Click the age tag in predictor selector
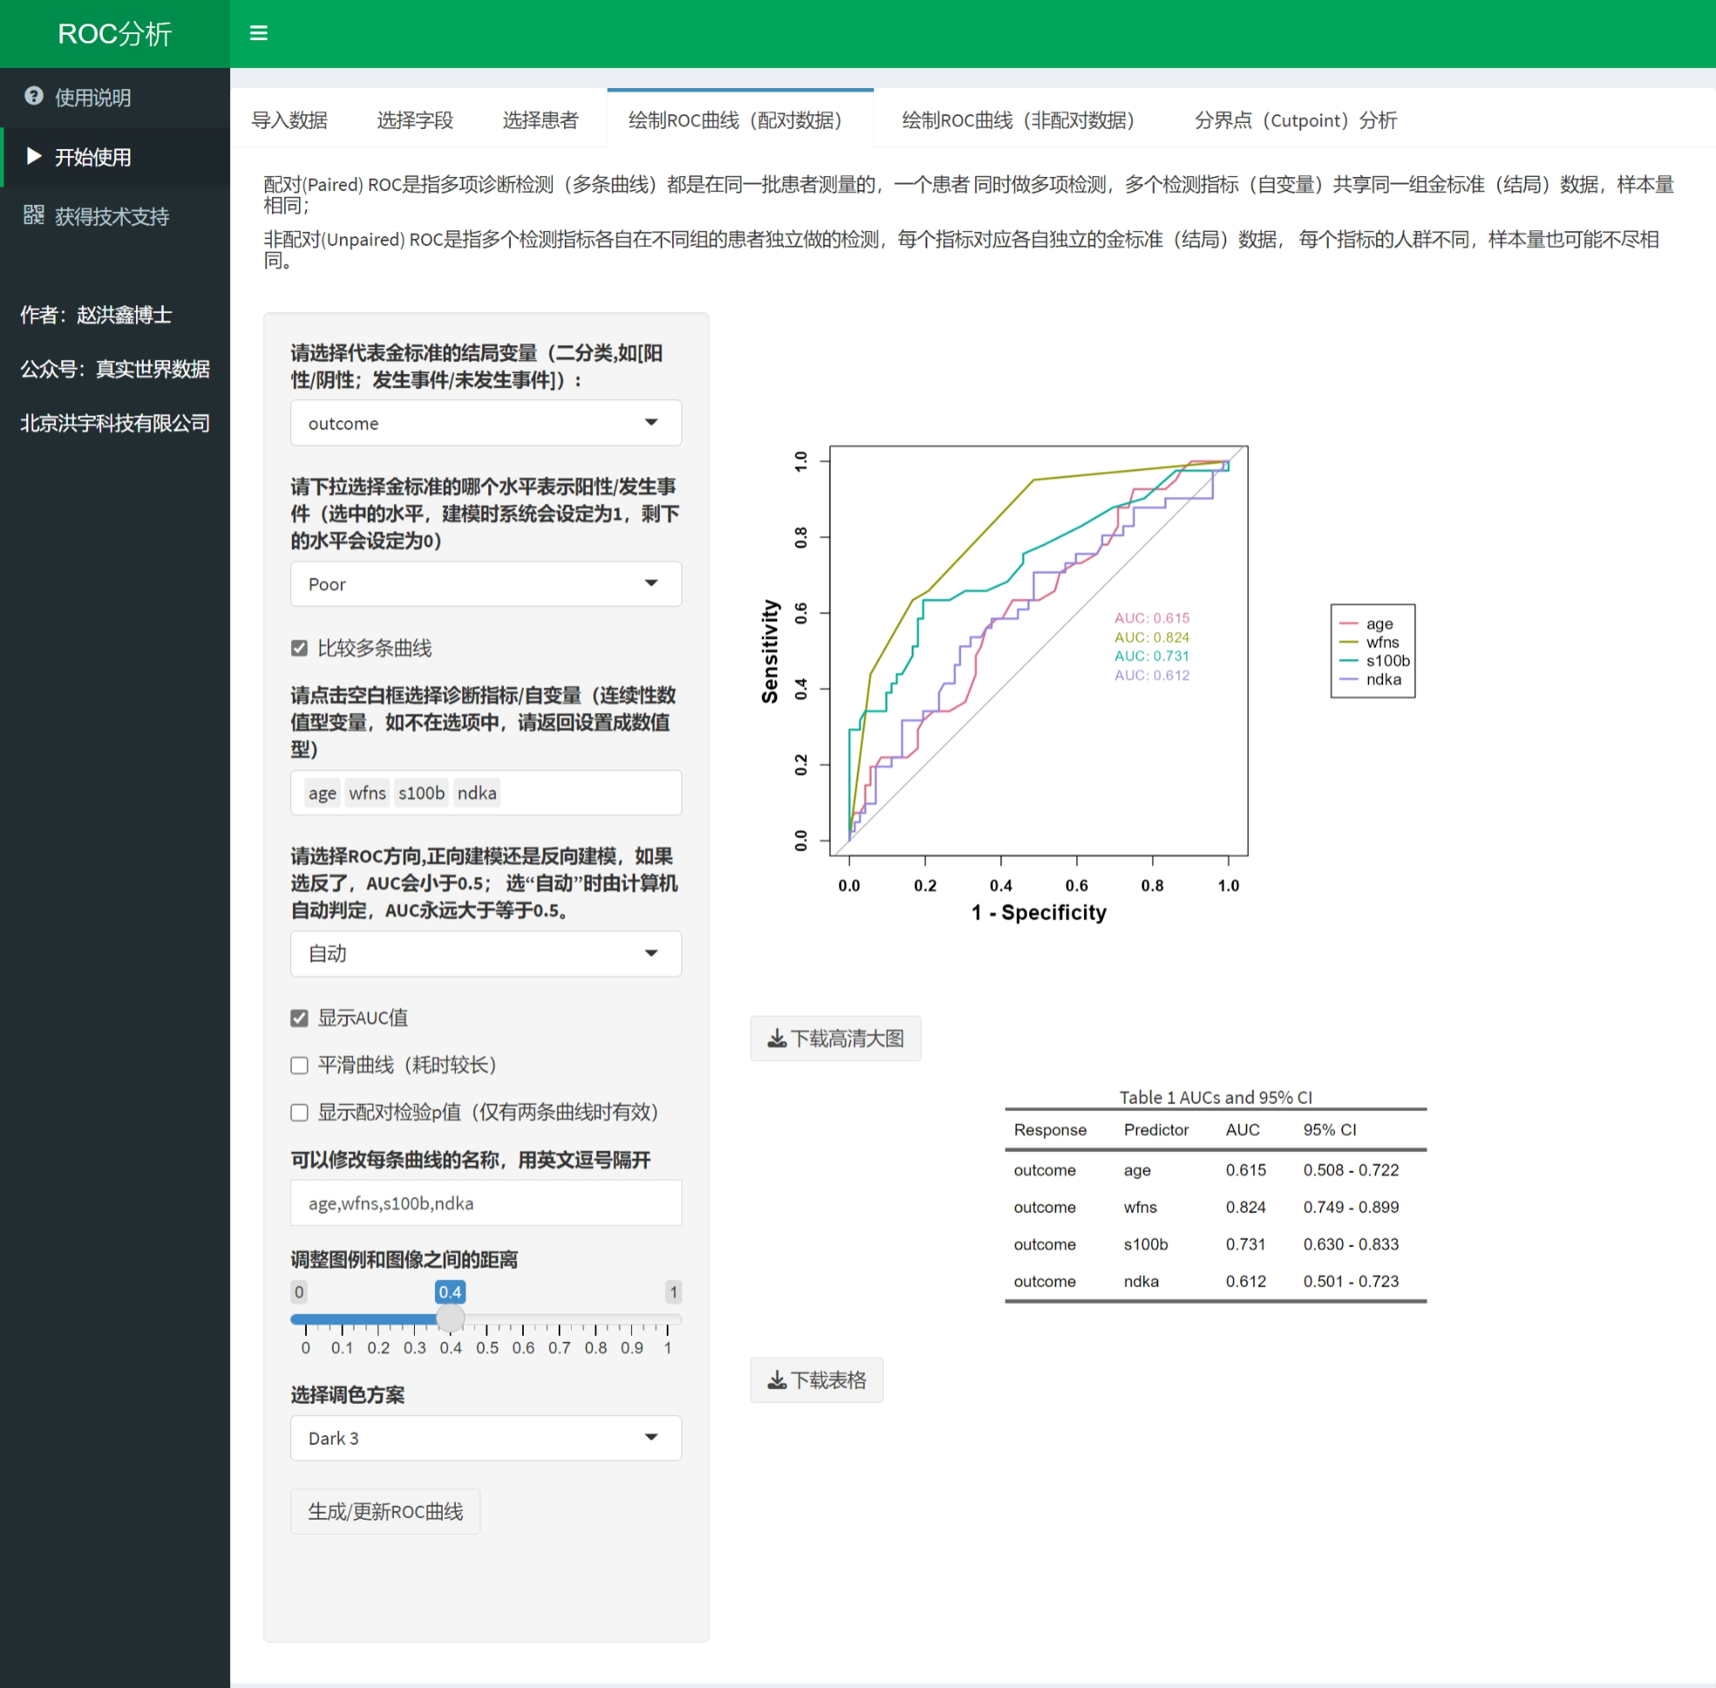 [322, 792]
